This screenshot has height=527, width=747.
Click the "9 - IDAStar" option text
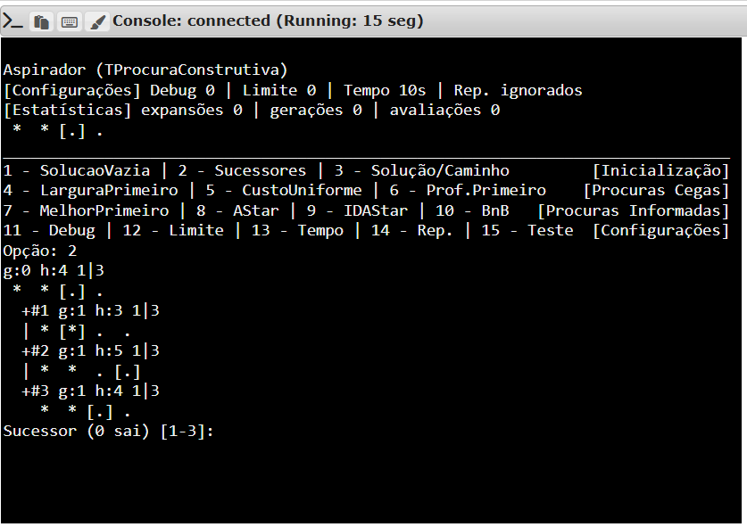click(356, 211)
